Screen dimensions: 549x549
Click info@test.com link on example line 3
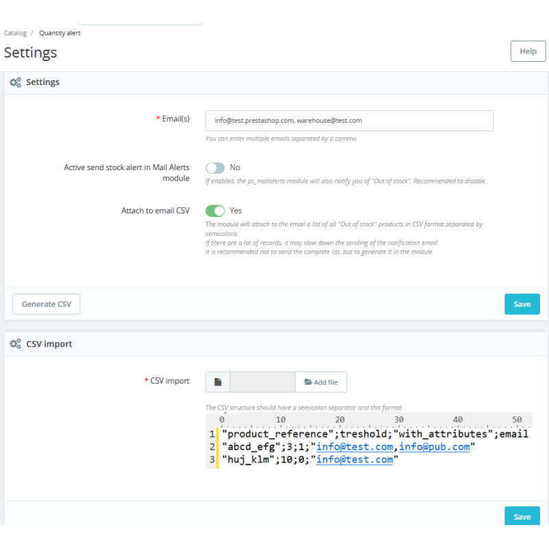point(354,459)
